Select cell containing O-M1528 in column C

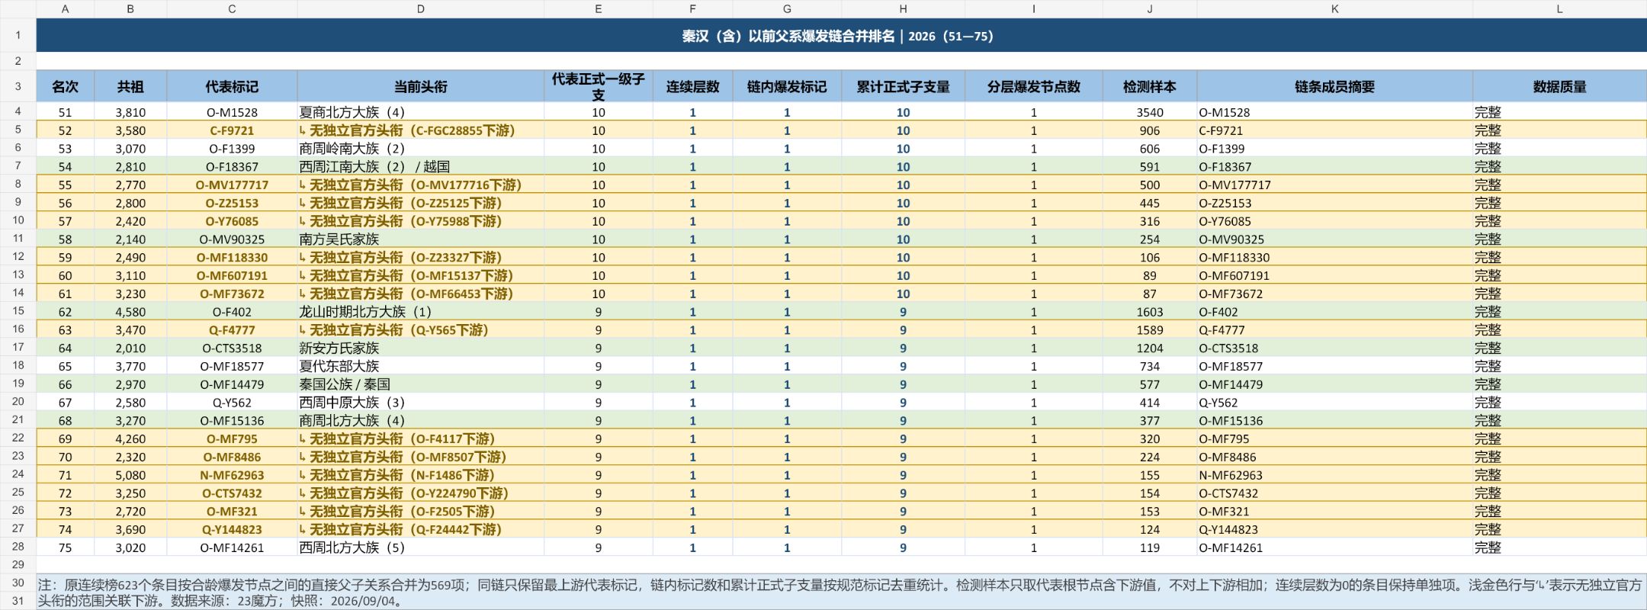click(x=232, y=112)
